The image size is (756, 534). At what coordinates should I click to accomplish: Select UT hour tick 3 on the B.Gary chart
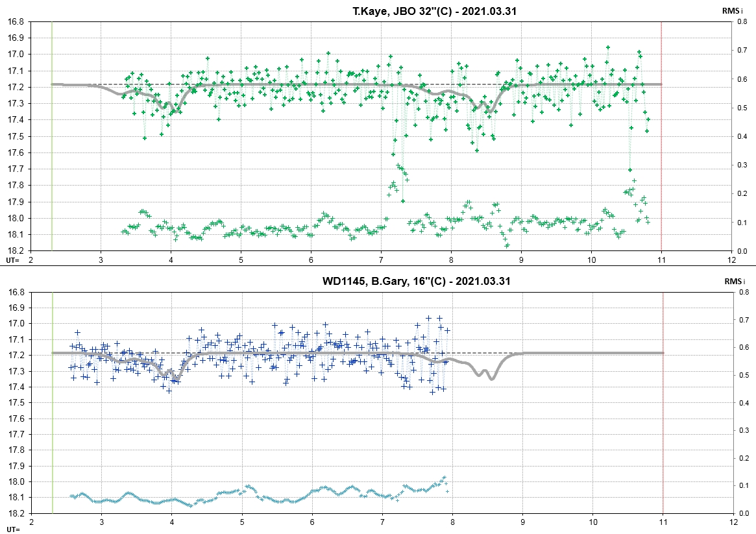click(102, 522)
